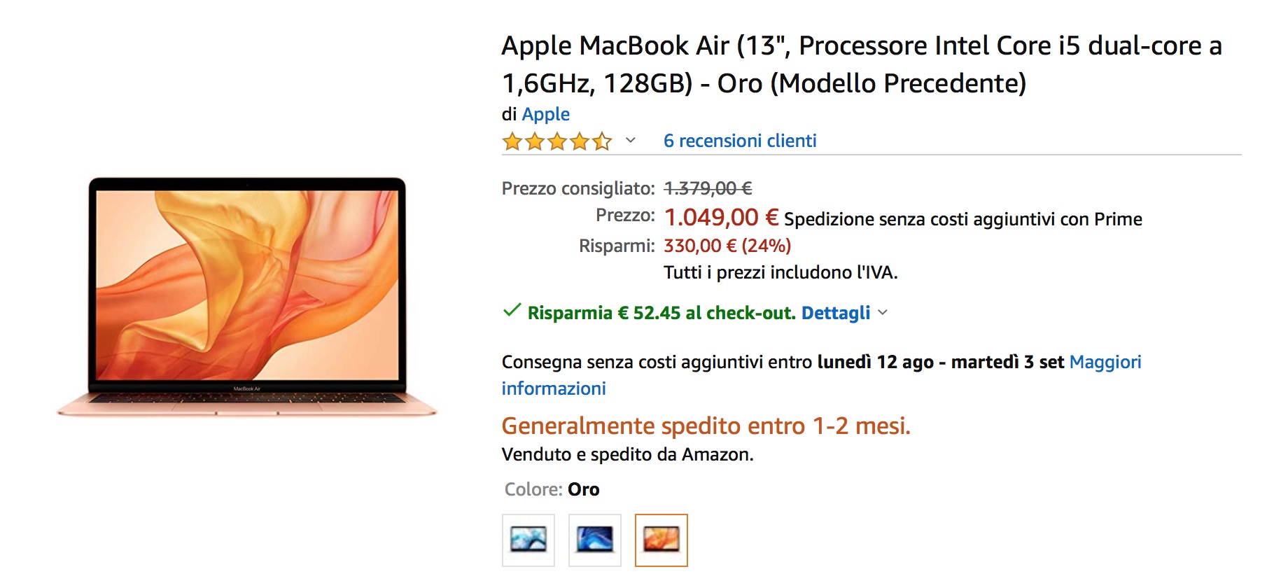Click the star rating icons
The image size is (1267, 581).
[x=556, y=142]
